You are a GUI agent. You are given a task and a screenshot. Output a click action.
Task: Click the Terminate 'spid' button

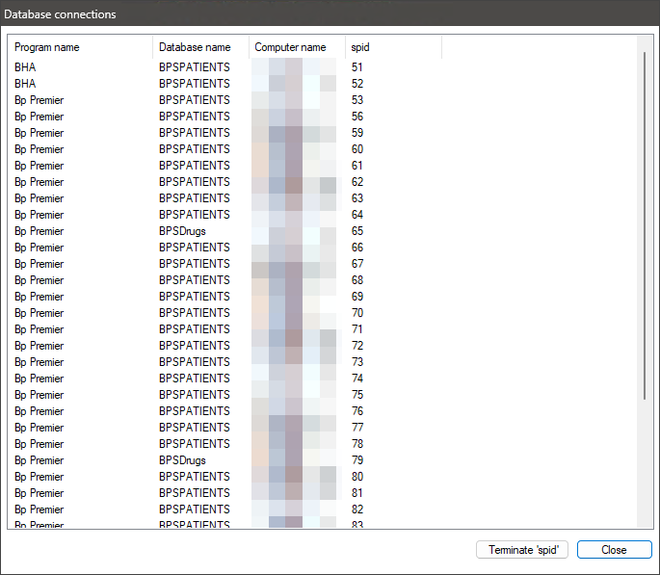[x=522, y=549]
